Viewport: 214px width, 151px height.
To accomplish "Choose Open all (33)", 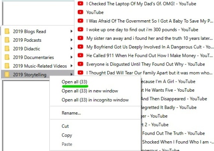I will (x=74, y=82).
